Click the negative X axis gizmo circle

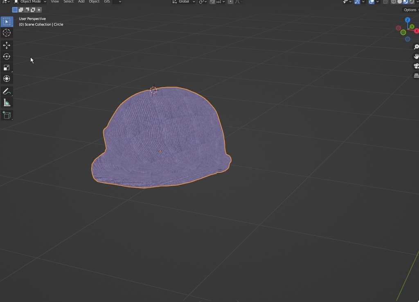click(399, 28)
